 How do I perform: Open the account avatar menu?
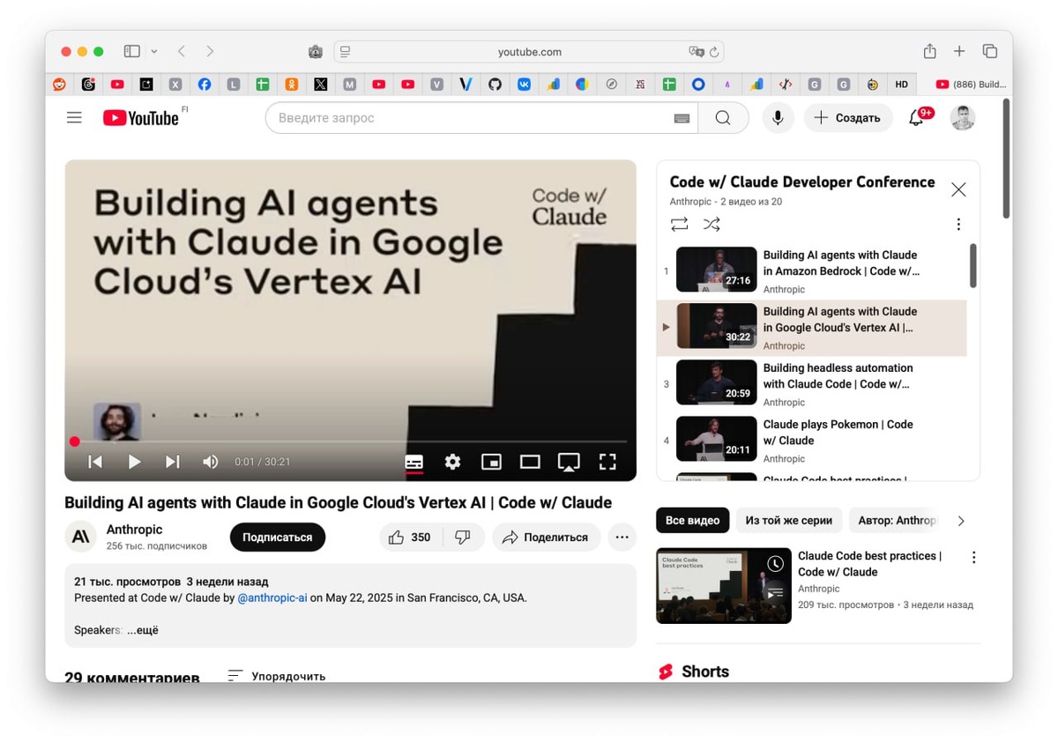[963, 118]
